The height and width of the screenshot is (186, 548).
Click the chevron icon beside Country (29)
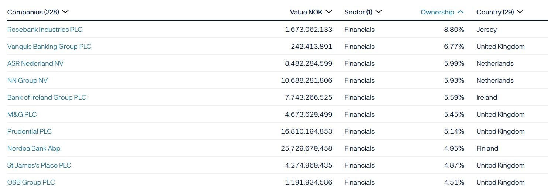520,12
